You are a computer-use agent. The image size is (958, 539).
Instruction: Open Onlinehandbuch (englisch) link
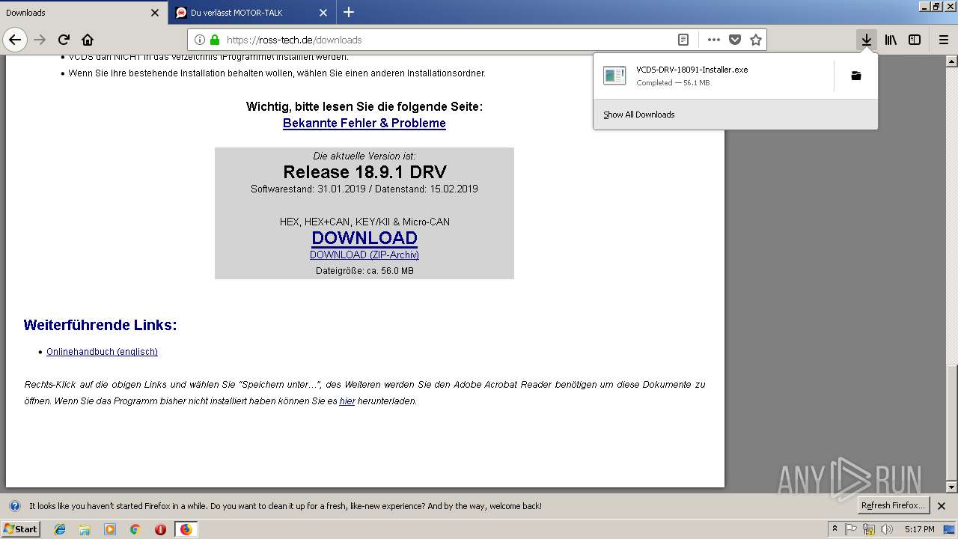[x=102, y=351]
